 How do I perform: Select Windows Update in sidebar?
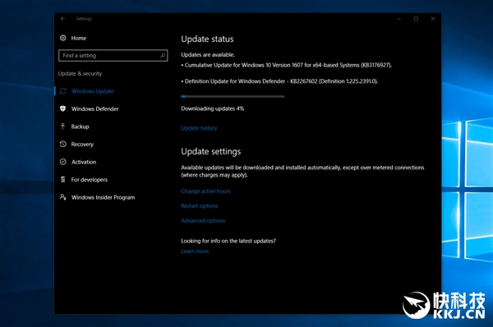92,91
